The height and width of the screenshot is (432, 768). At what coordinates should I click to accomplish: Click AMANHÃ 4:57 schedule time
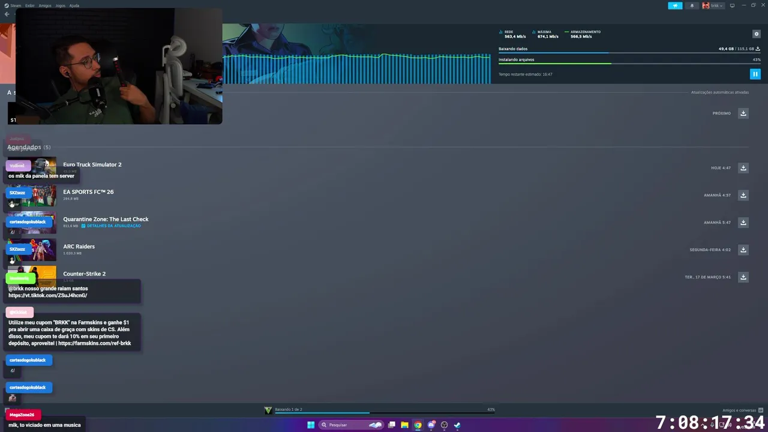pyautogui.click(x=717, y=195)
